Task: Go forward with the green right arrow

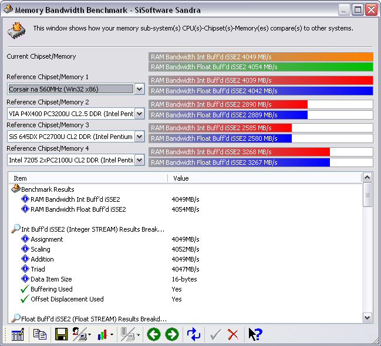Action: coord(172,334)
